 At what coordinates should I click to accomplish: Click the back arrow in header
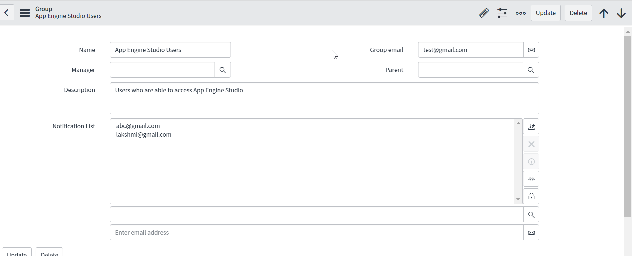[x=7, y=13]
